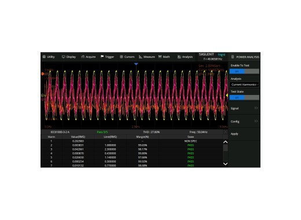This screenshot has height=220, width=301.
Task: Open the Utility menu
Action: point(49,57)
